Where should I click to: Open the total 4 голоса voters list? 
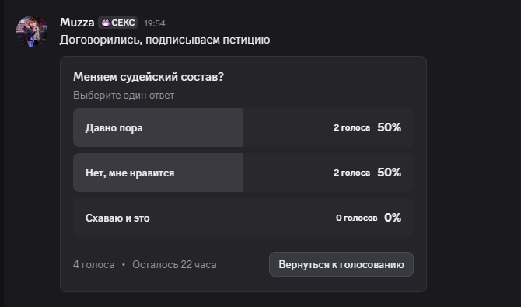pyautogui.click(x=93, y=264)
